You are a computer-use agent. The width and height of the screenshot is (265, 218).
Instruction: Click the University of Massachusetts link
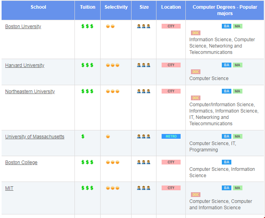pyautogui.click(x=34, y=137)
